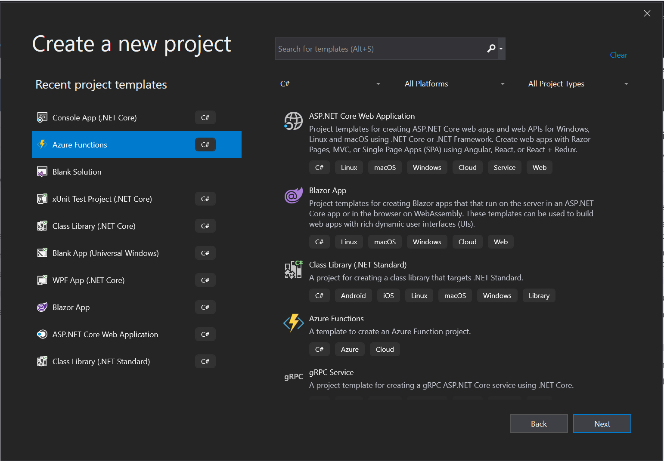
Task: Focus the Search for templates field
Action: click(381, 49)
